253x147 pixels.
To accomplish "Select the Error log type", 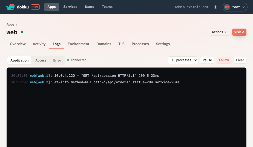I will click(57, 60).
